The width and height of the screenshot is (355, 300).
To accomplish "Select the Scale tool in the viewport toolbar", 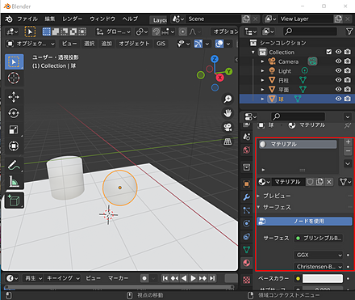I will (x=14, y=129).
